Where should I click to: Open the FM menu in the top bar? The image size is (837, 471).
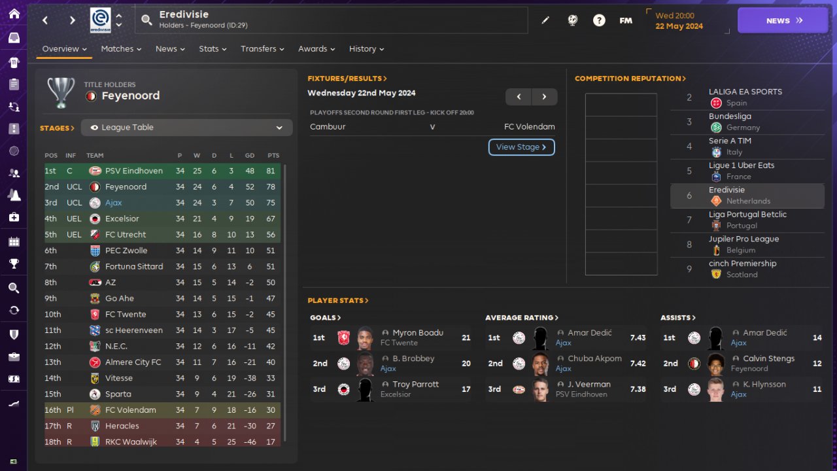626,20
